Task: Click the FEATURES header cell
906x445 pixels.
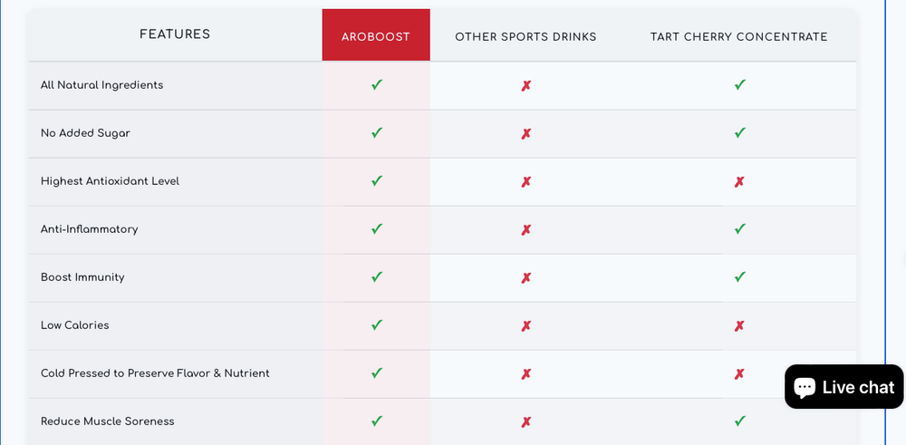Action: [x=175, y=34]
